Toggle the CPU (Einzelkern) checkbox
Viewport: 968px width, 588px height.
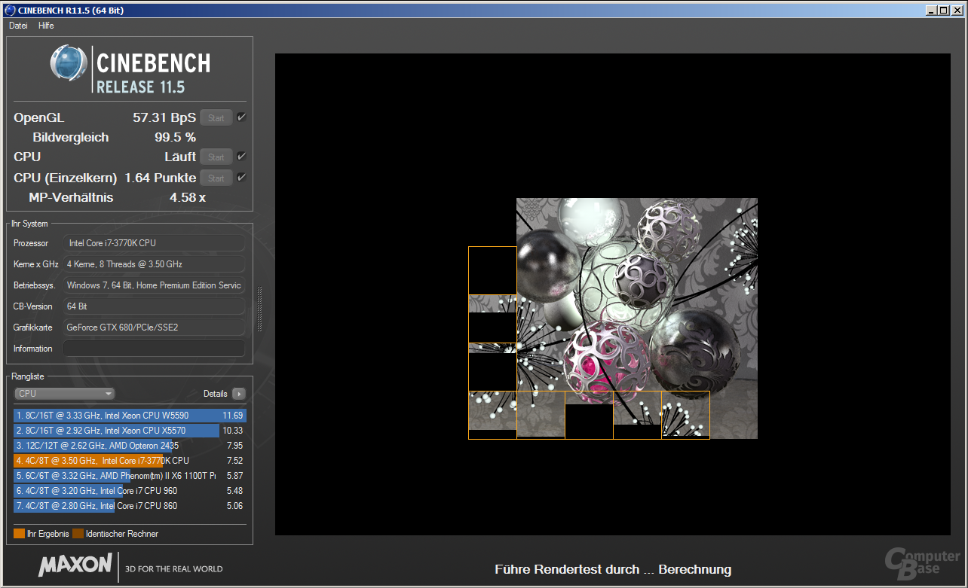(x=241, y=177)
